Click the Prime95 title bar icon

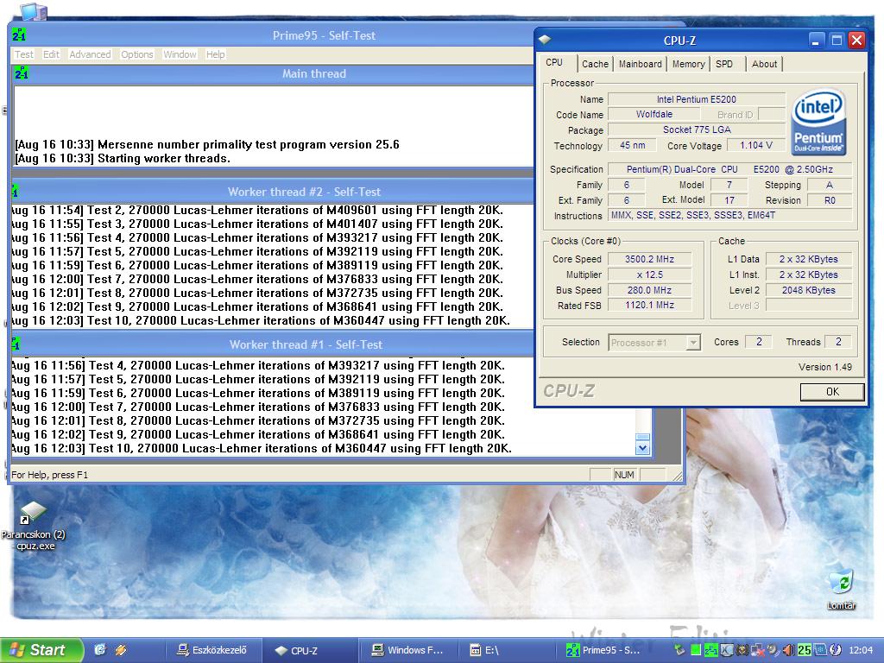(x=19, y=35)
